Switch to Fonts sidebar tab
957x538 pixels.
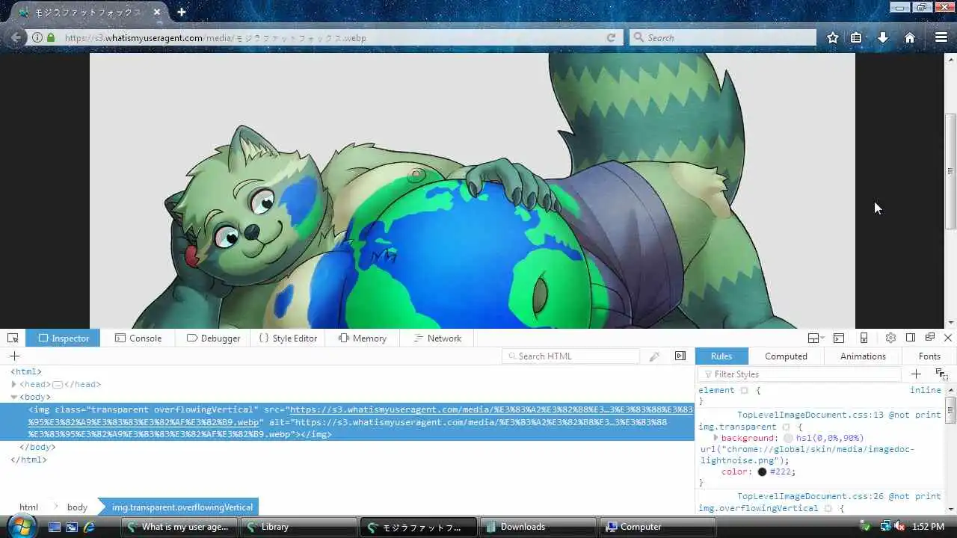[929, 356]
